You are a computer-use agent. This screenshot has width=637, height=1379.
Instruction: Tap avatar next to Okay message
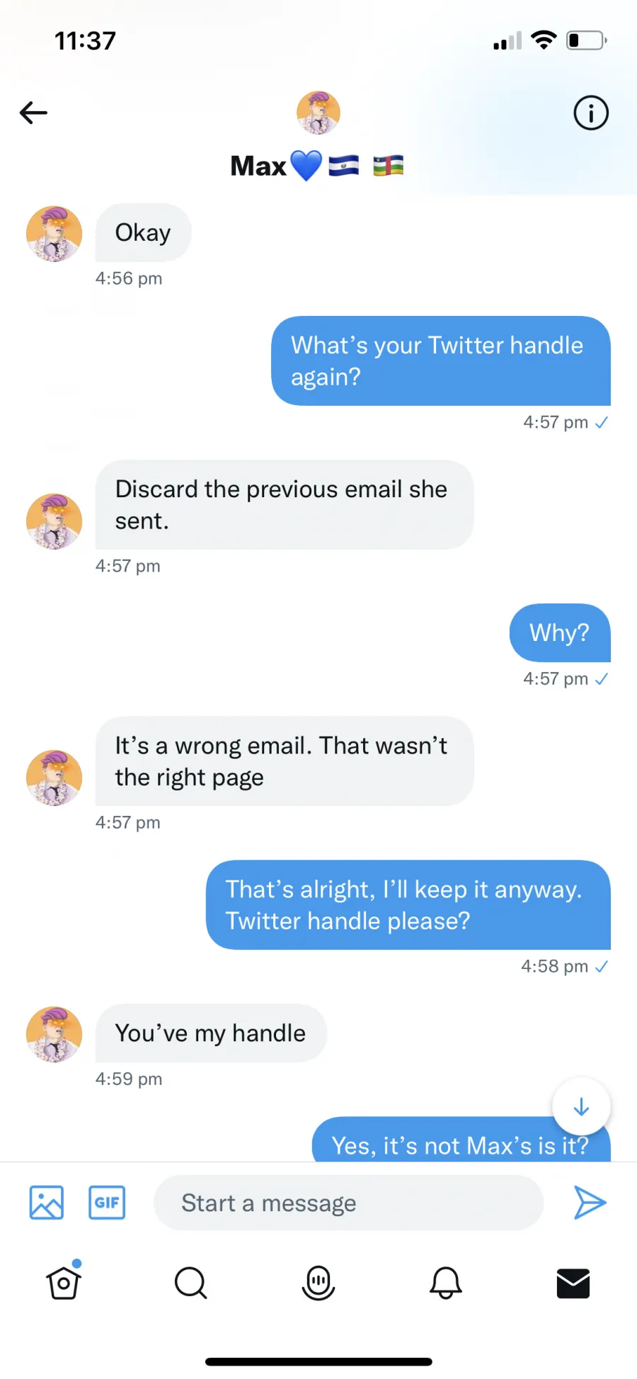coord(54,234)
